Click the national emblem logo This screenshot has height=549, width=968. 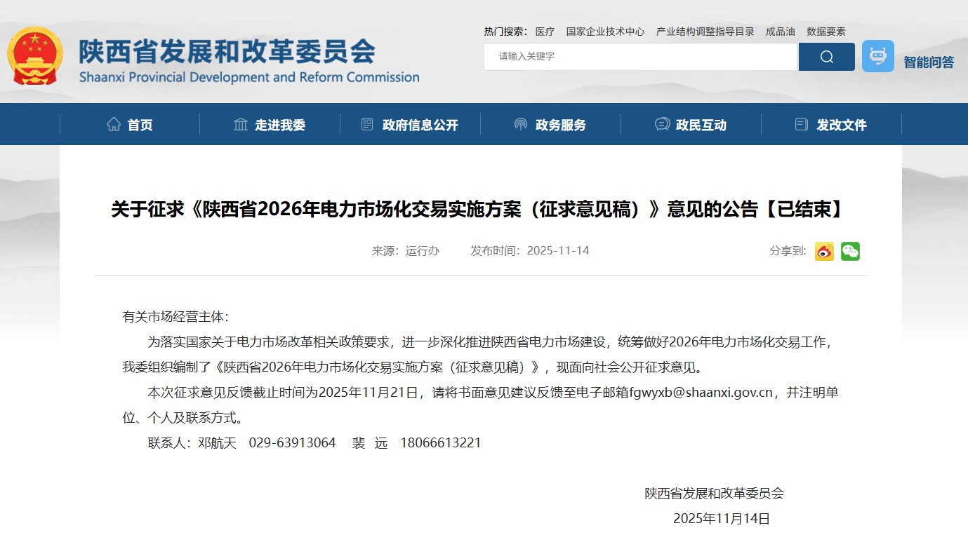[x=35, y=56]
